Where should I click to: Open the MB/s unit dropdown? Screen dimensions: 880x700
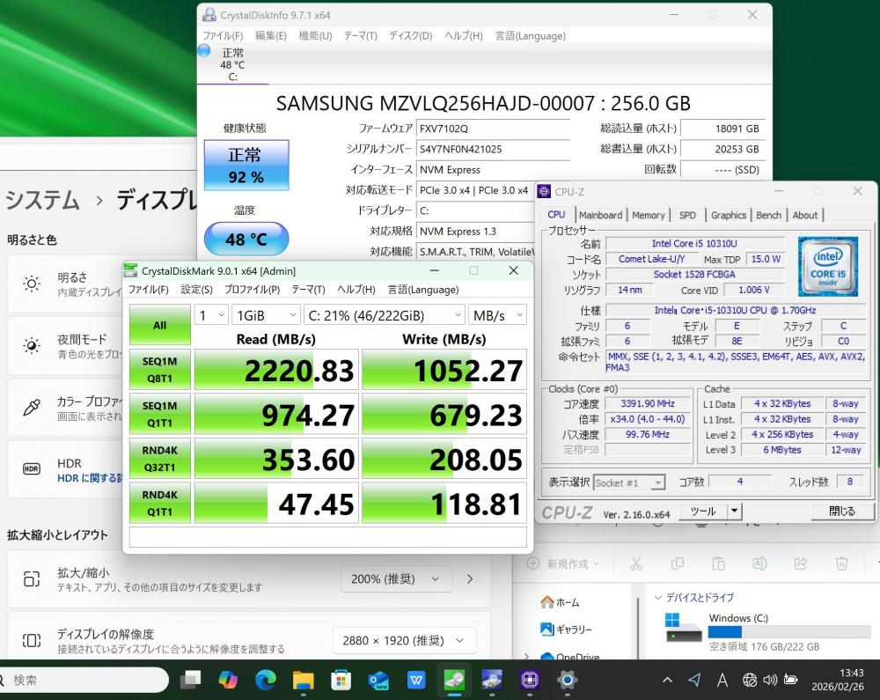[497, 315]
